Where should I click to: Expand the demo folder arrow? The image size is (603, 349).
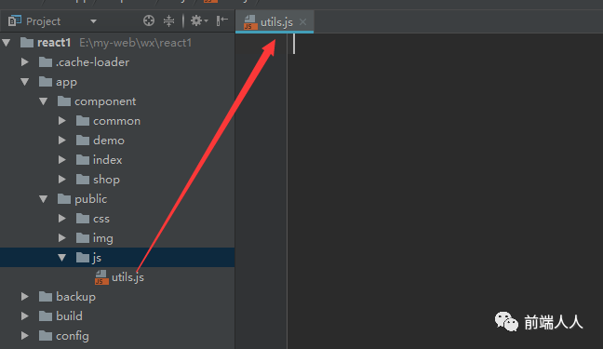[62, 140]
